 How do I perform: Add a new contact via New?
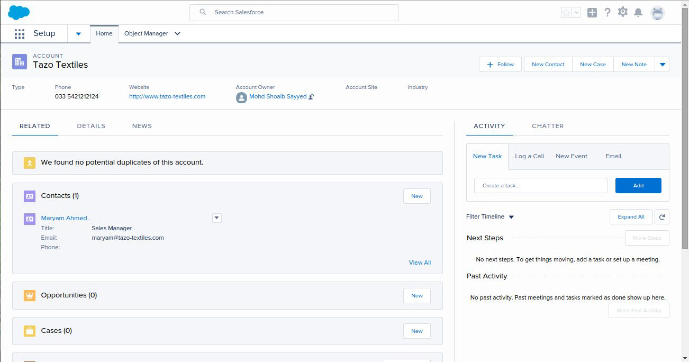coord(417,196)
